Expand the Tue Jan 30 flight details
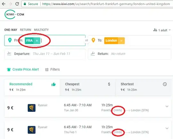Viewport: 173px width, 139px height. 167,106
